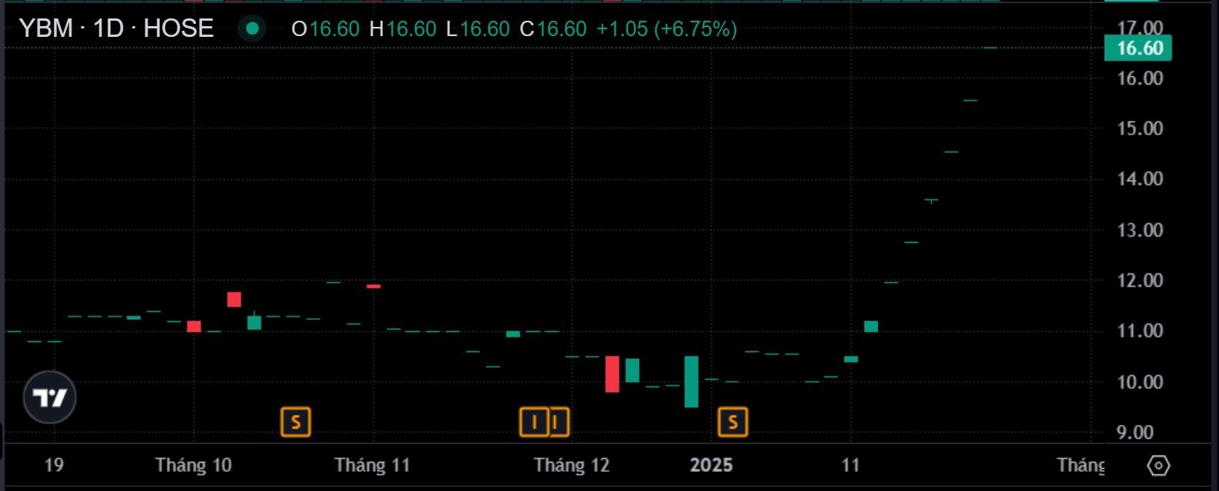Click the 13.00 price axis label
1219x491 pixels.
(x=1140, y=230)
